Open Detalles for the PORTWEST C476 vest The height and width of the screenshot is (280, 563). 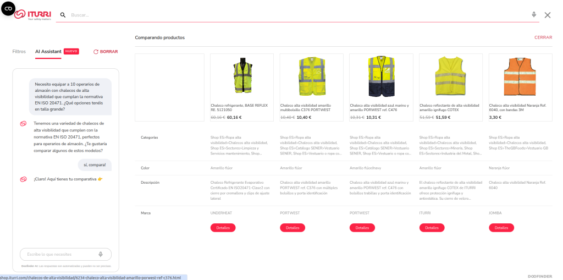362,228
